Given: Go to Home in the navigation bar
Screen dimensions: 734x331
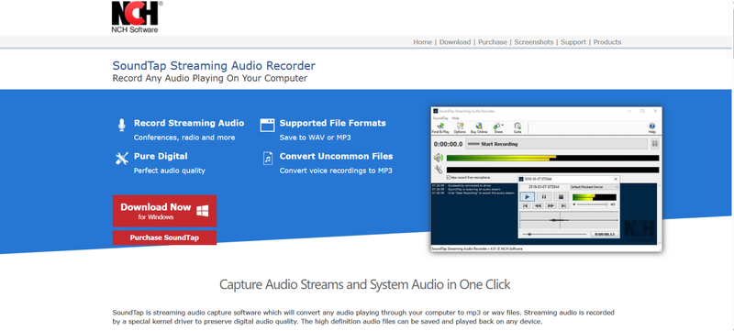Looking at the screenshot, I should (422, 41).
